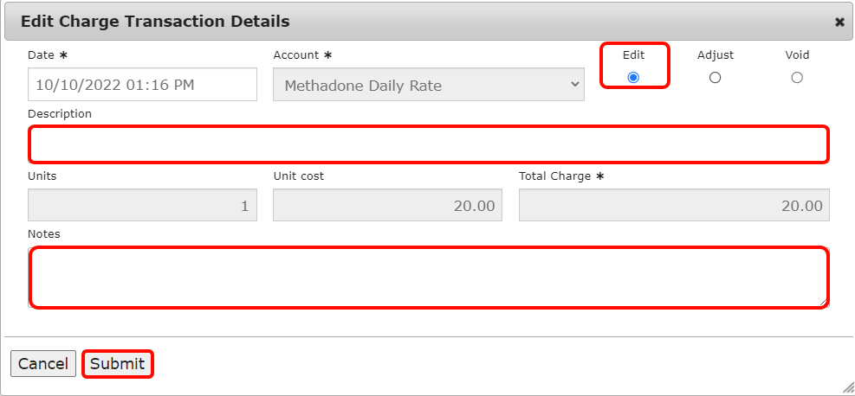Viewport: 855px width, 396px height.
Task: Click the Unit cost field
Action: [x=387, y=206]
